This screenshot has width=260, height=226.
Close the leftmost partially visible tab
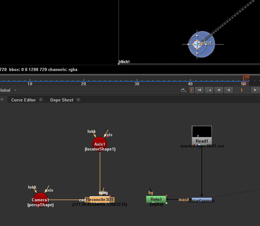[x=2, y=99]
